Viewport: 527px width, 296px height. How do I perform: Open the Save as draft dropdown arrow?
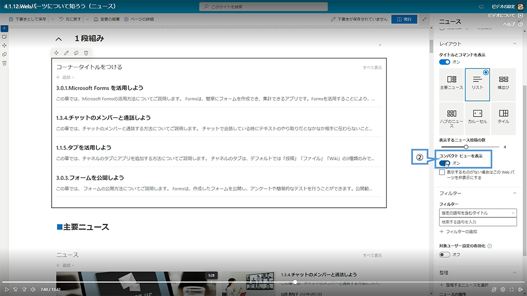click(x=52, y=19)
